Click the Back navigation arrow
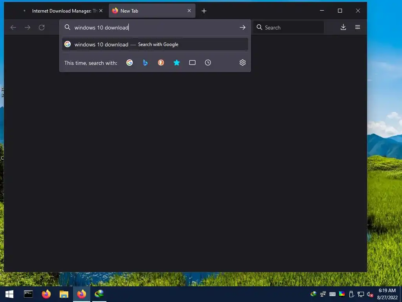The width and height of the screenshot is (402, 302). tap(13, 28)
